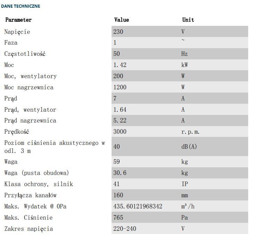Select the Prąd, wentylator label
This screenshot has width=259, height=242.
[x=30, y=110]
